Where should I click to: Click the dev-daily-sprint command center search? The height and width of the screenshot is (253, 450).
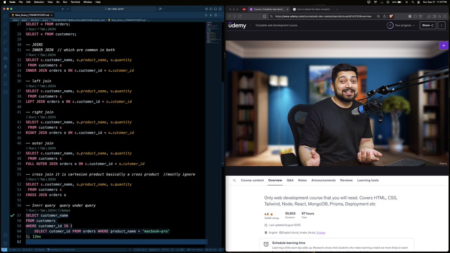pyautogui.click(x=114, y=9)
